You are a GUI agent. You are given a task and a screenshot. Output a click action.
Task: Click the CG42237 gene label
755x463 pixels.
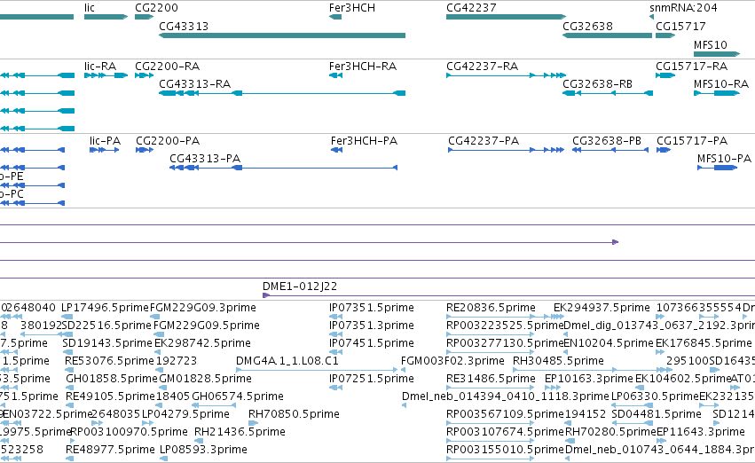pyautogui.click(x=471, y=8)
